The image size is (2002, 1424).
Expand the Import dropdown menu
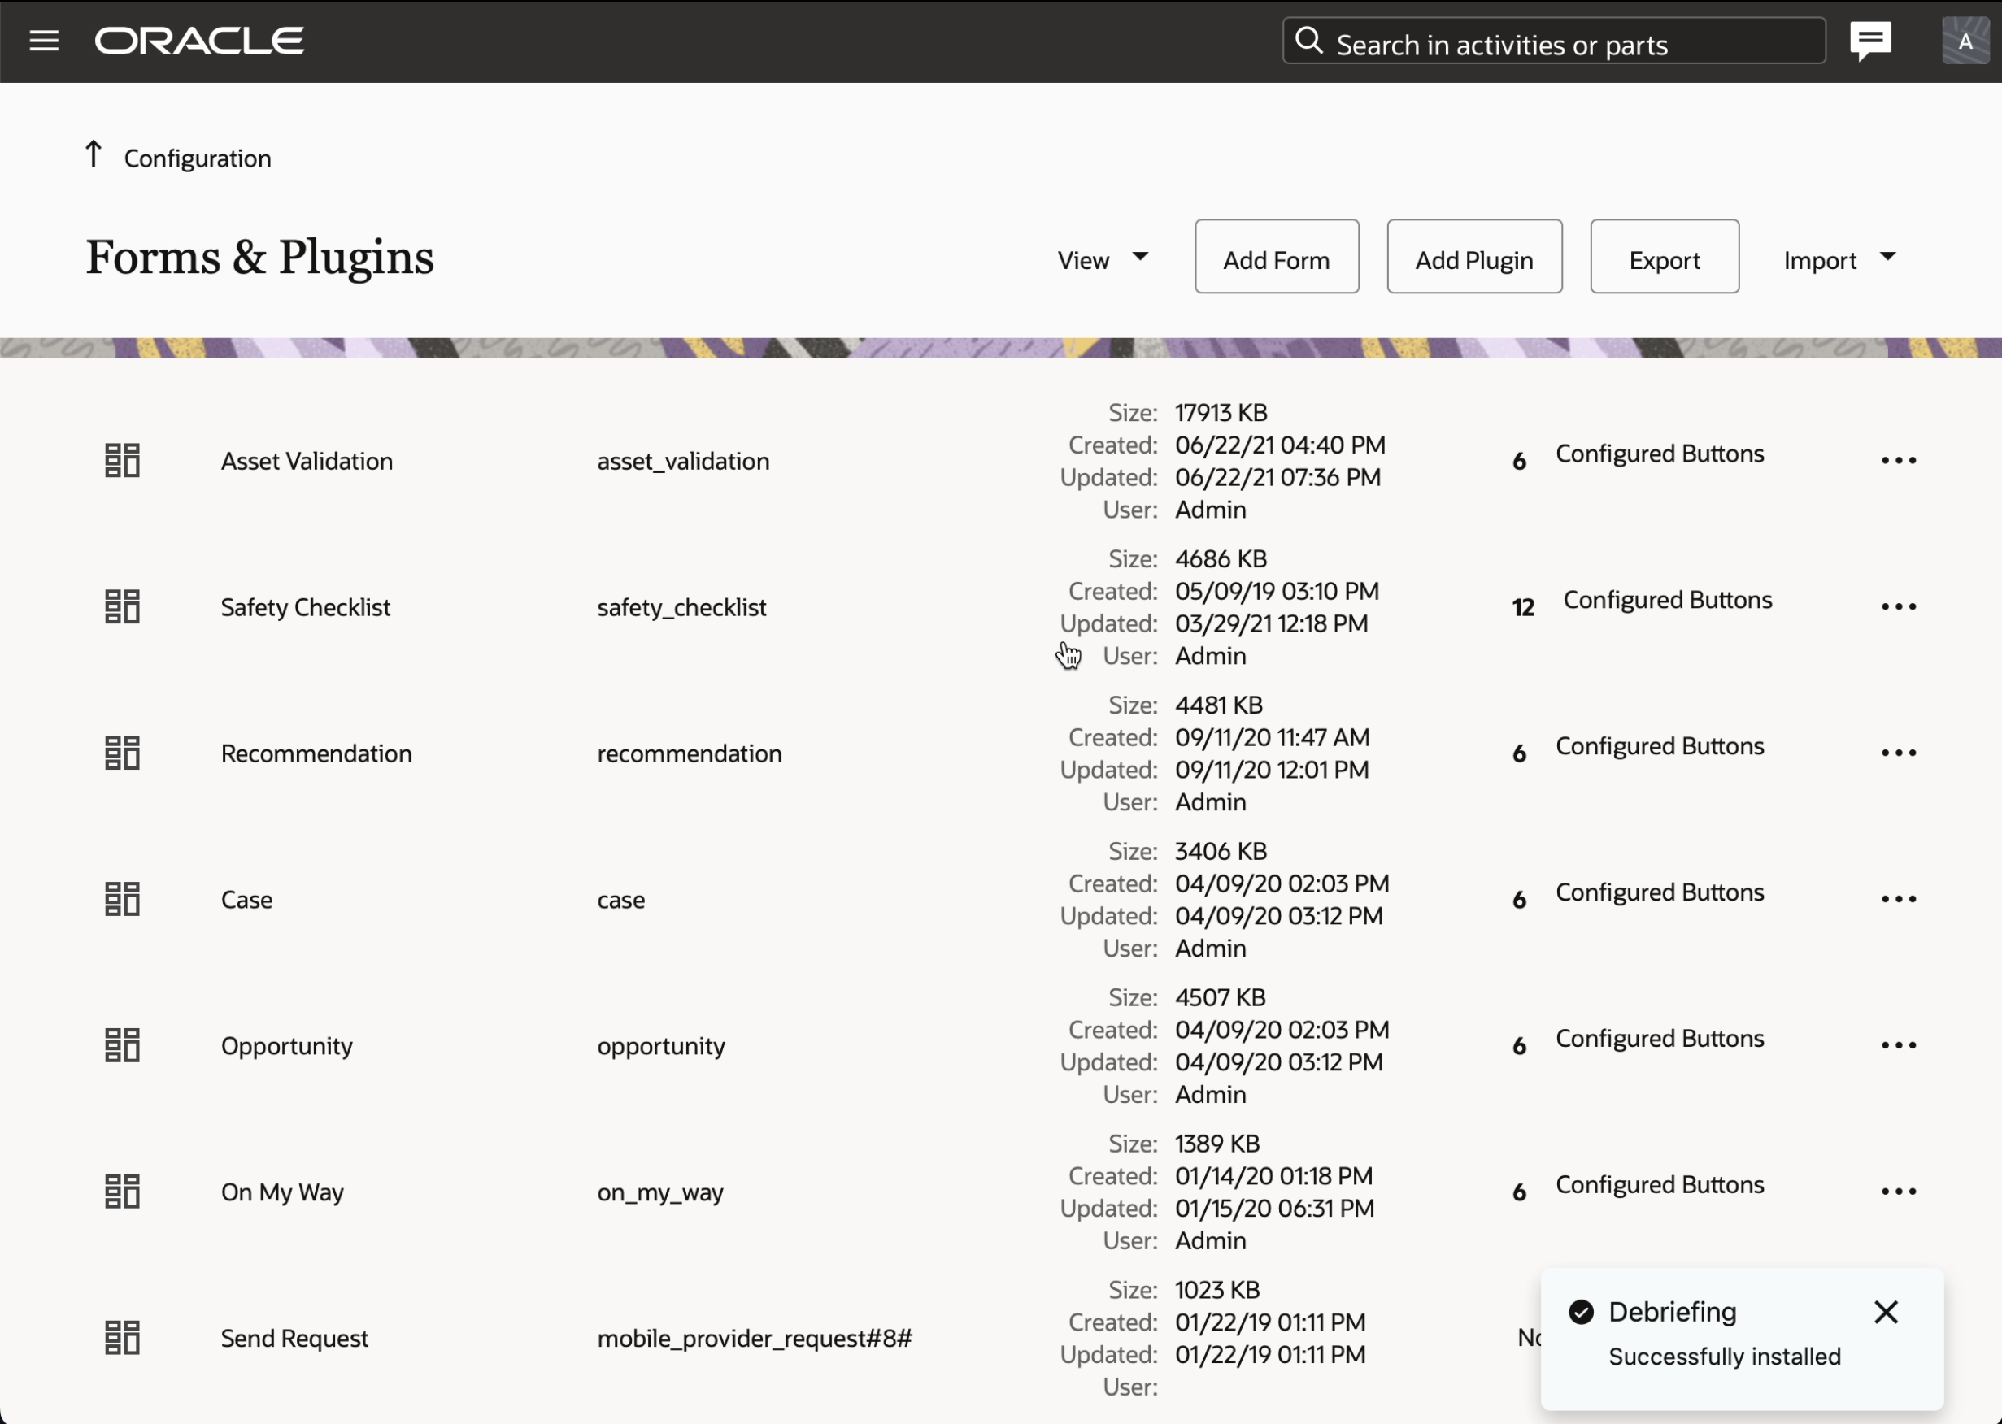(1838, 258)
